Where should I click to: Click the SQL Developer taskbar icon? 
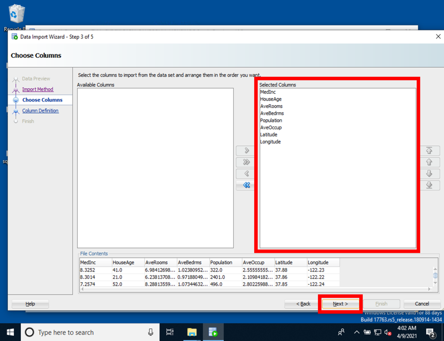click(x=213, y=332)
